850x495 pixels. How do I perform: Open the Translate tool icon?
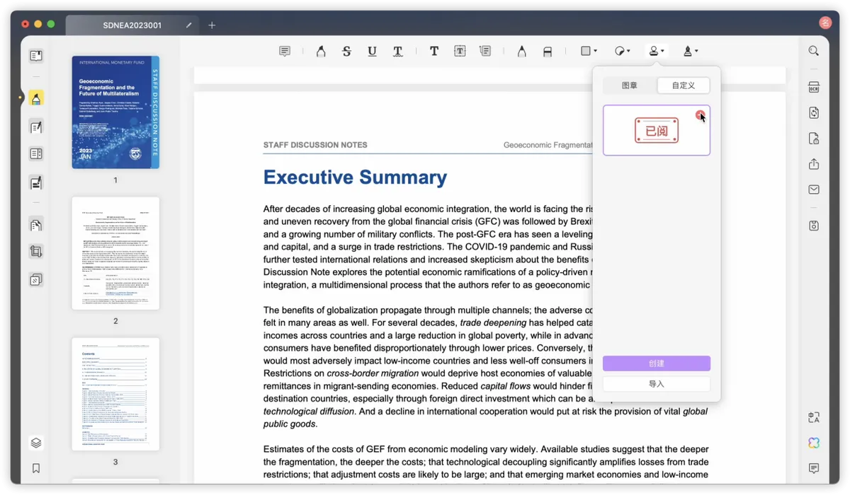[814, 418]
